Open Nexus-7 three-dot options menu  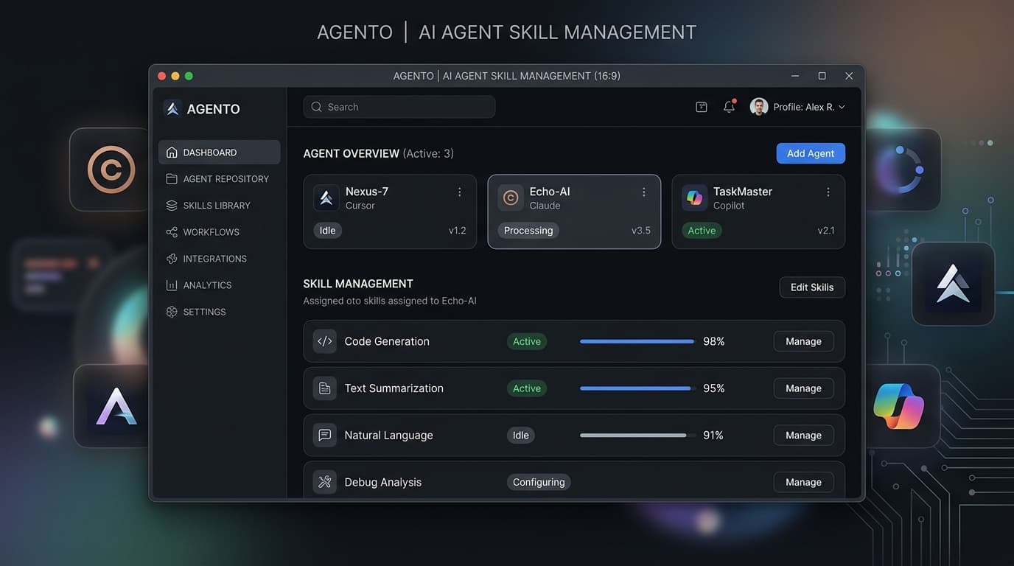tap(460, 192)
